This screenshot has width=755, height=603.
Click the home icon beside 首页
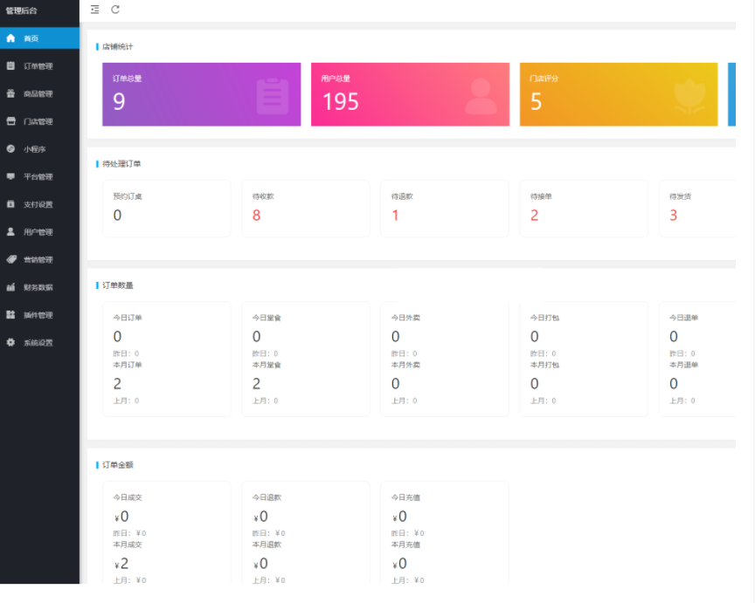(x=10, y=38)
